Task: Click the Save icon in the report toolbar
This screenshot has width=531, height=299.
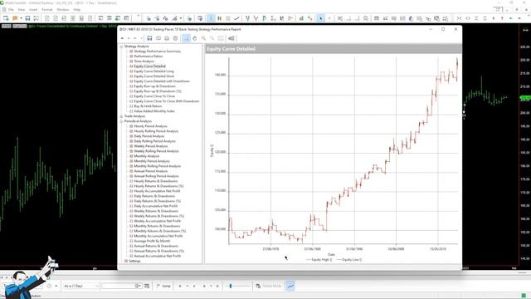Action: 149,38
